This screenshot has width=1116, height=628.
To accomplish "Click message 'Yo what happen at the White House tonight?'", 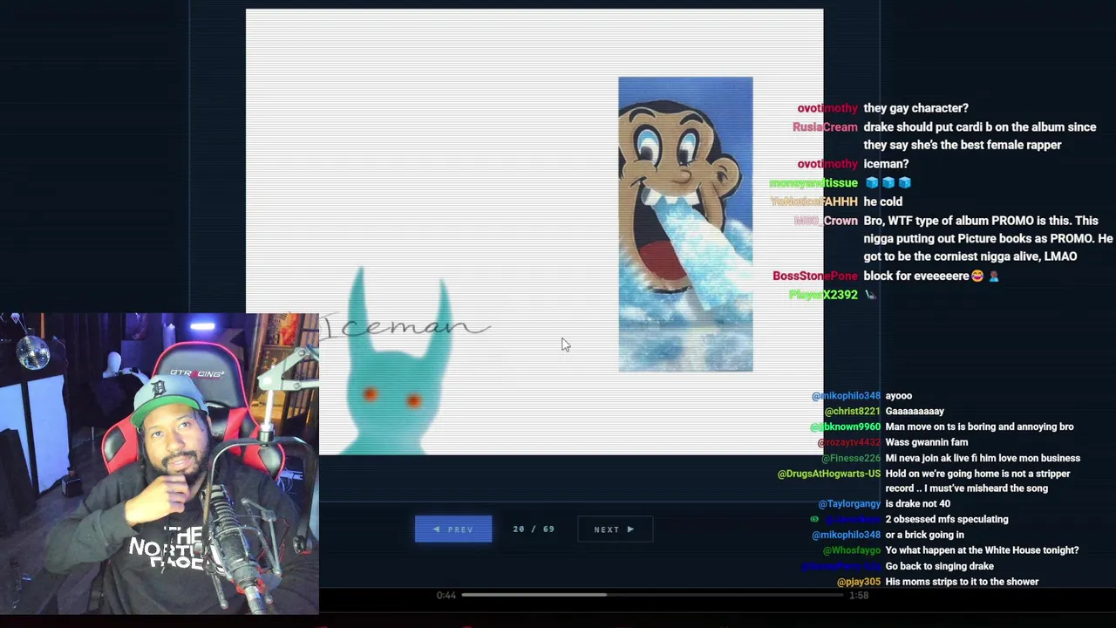I will pos(982,550).
